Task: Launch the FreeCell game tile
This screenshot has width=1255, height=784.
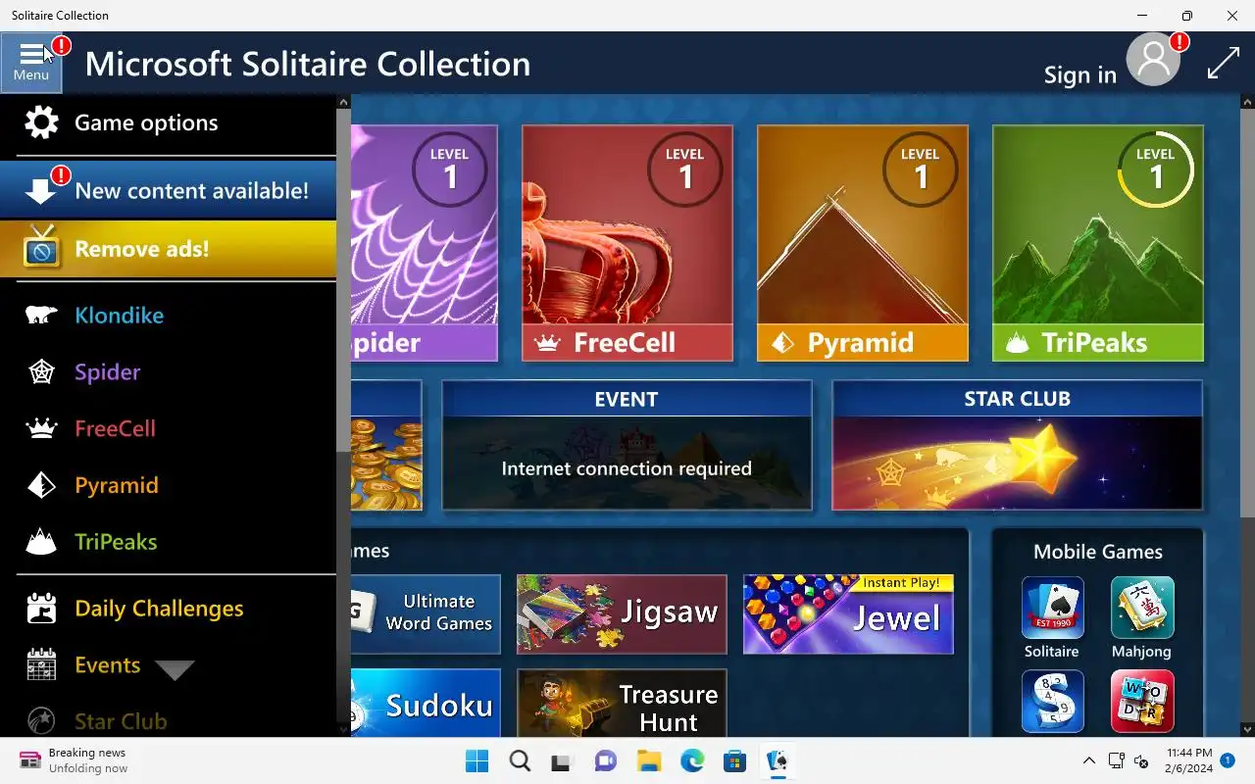Action: click(627, 243)
